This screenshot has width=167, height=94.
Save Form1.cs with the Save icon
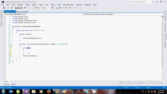[x=19, y=8]
